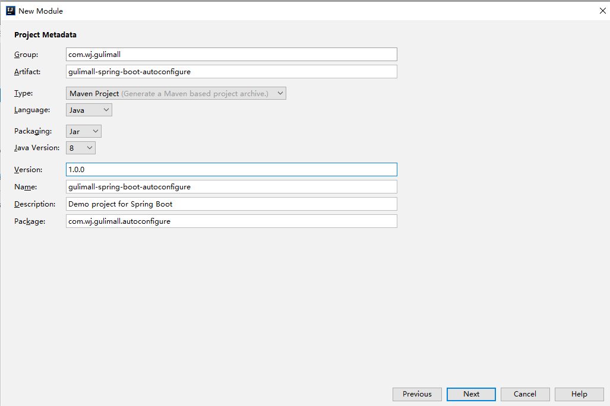Click into the Version field containing 1.0.0

pos(231,170)
